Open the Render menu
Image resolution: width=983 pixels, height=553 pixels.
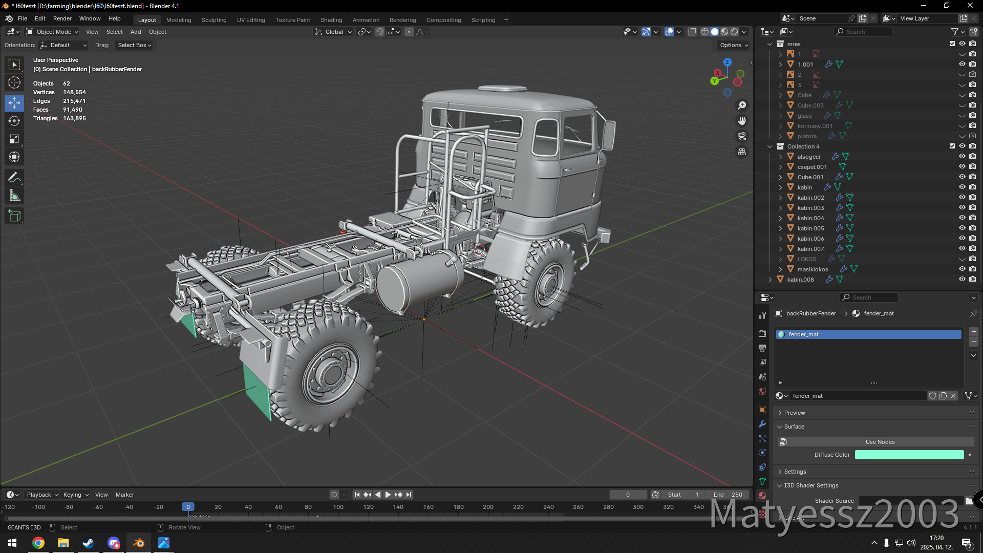point(62,18)
